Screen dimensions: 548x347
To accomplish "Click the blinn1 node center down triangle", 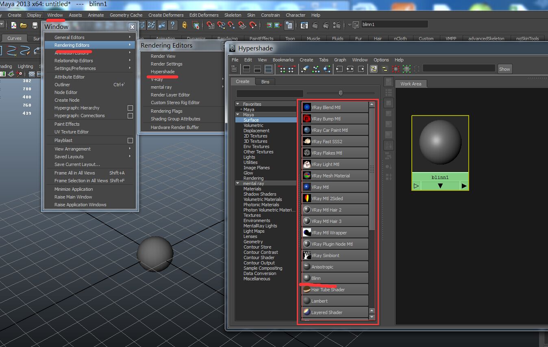I will point(440,186).
